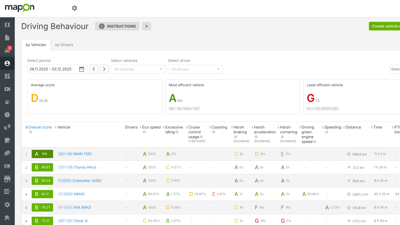Switch to the by Drivers tab
This screenshot has width=400, height=225.
pos(64,45)
